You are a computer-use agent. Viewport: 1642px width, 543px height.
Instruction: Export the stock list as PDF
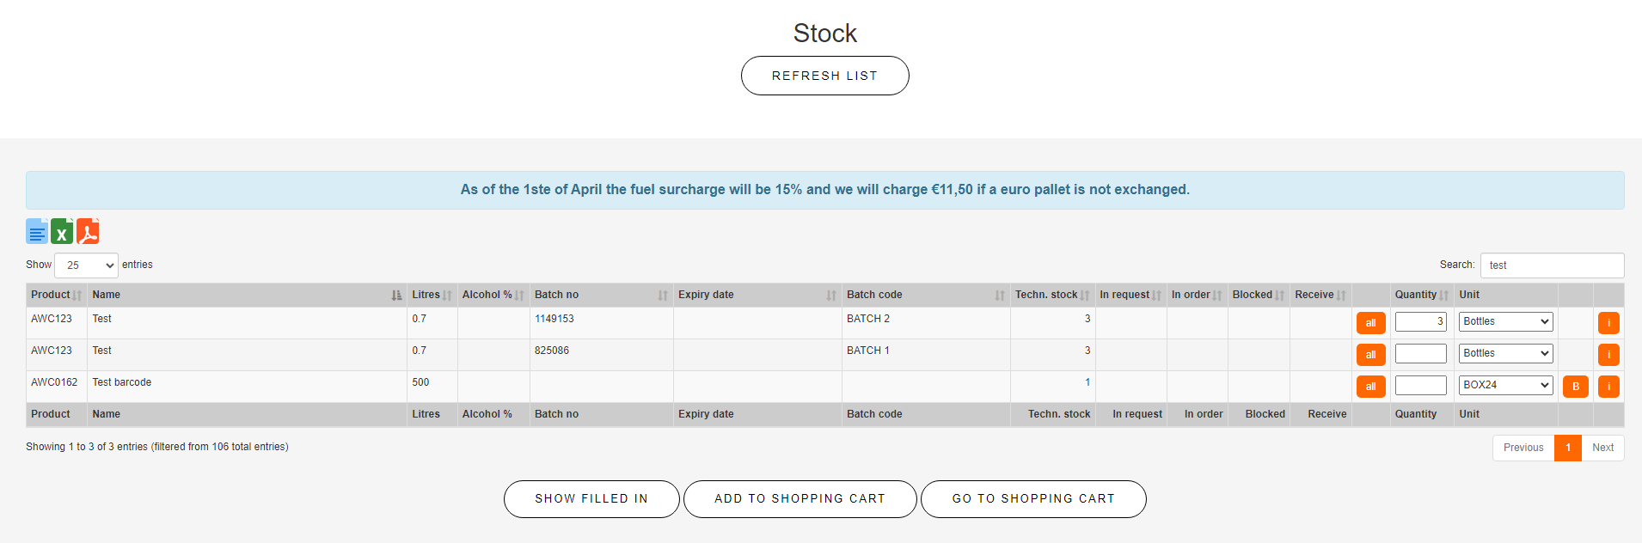88,231
